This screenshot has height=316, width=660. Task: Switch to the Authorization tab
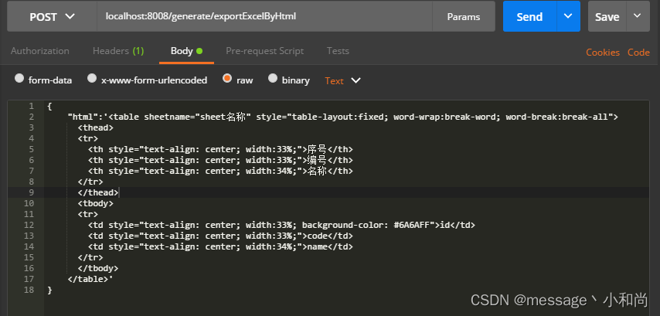click(40, 51)
